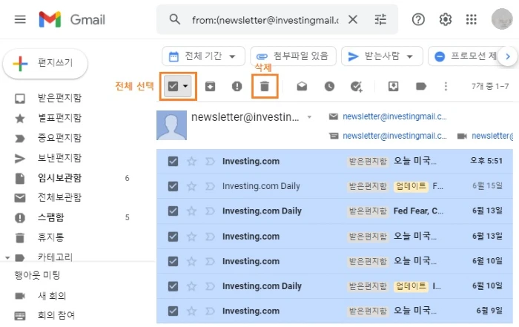
Task: Toggle the 첨부파일 있음 filter chip
Action: pyautogui.click(x=293, y=56)
